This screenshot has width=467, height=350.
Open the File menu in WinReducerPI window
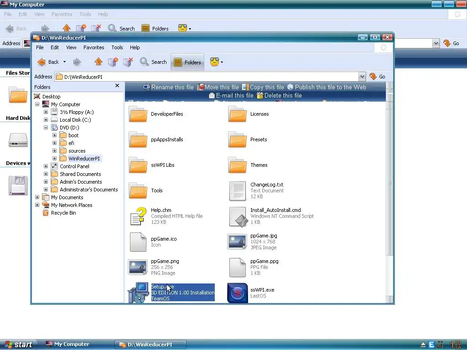click(x=40, y=47)
